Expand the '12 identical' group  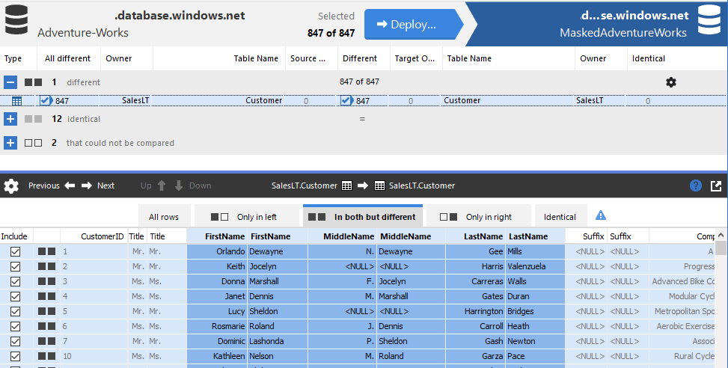pyautogui.click(x=10, y=119)
